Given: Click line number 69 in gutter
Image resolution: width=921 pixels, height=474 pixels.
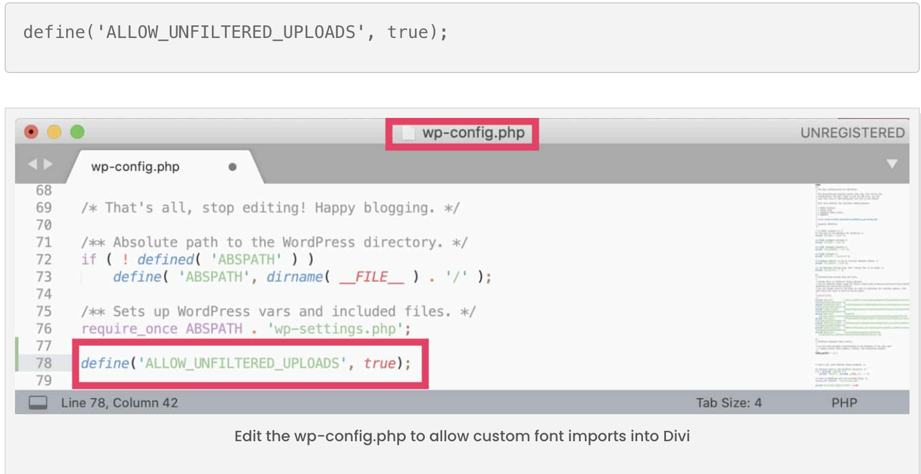Looking at the screenshot, I should click(44, 208).
